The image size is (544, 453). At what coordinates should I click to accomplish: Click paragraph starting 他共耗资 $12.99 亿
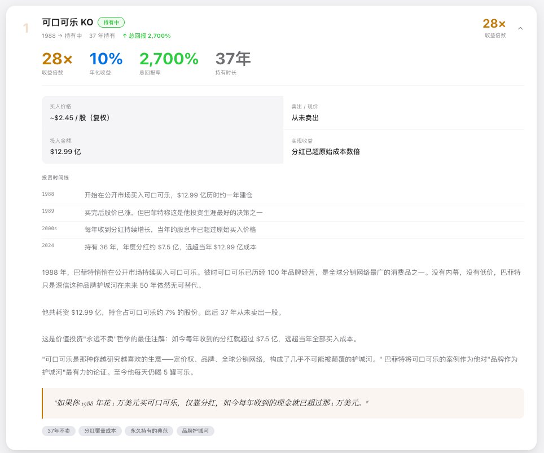click(163, 313)
